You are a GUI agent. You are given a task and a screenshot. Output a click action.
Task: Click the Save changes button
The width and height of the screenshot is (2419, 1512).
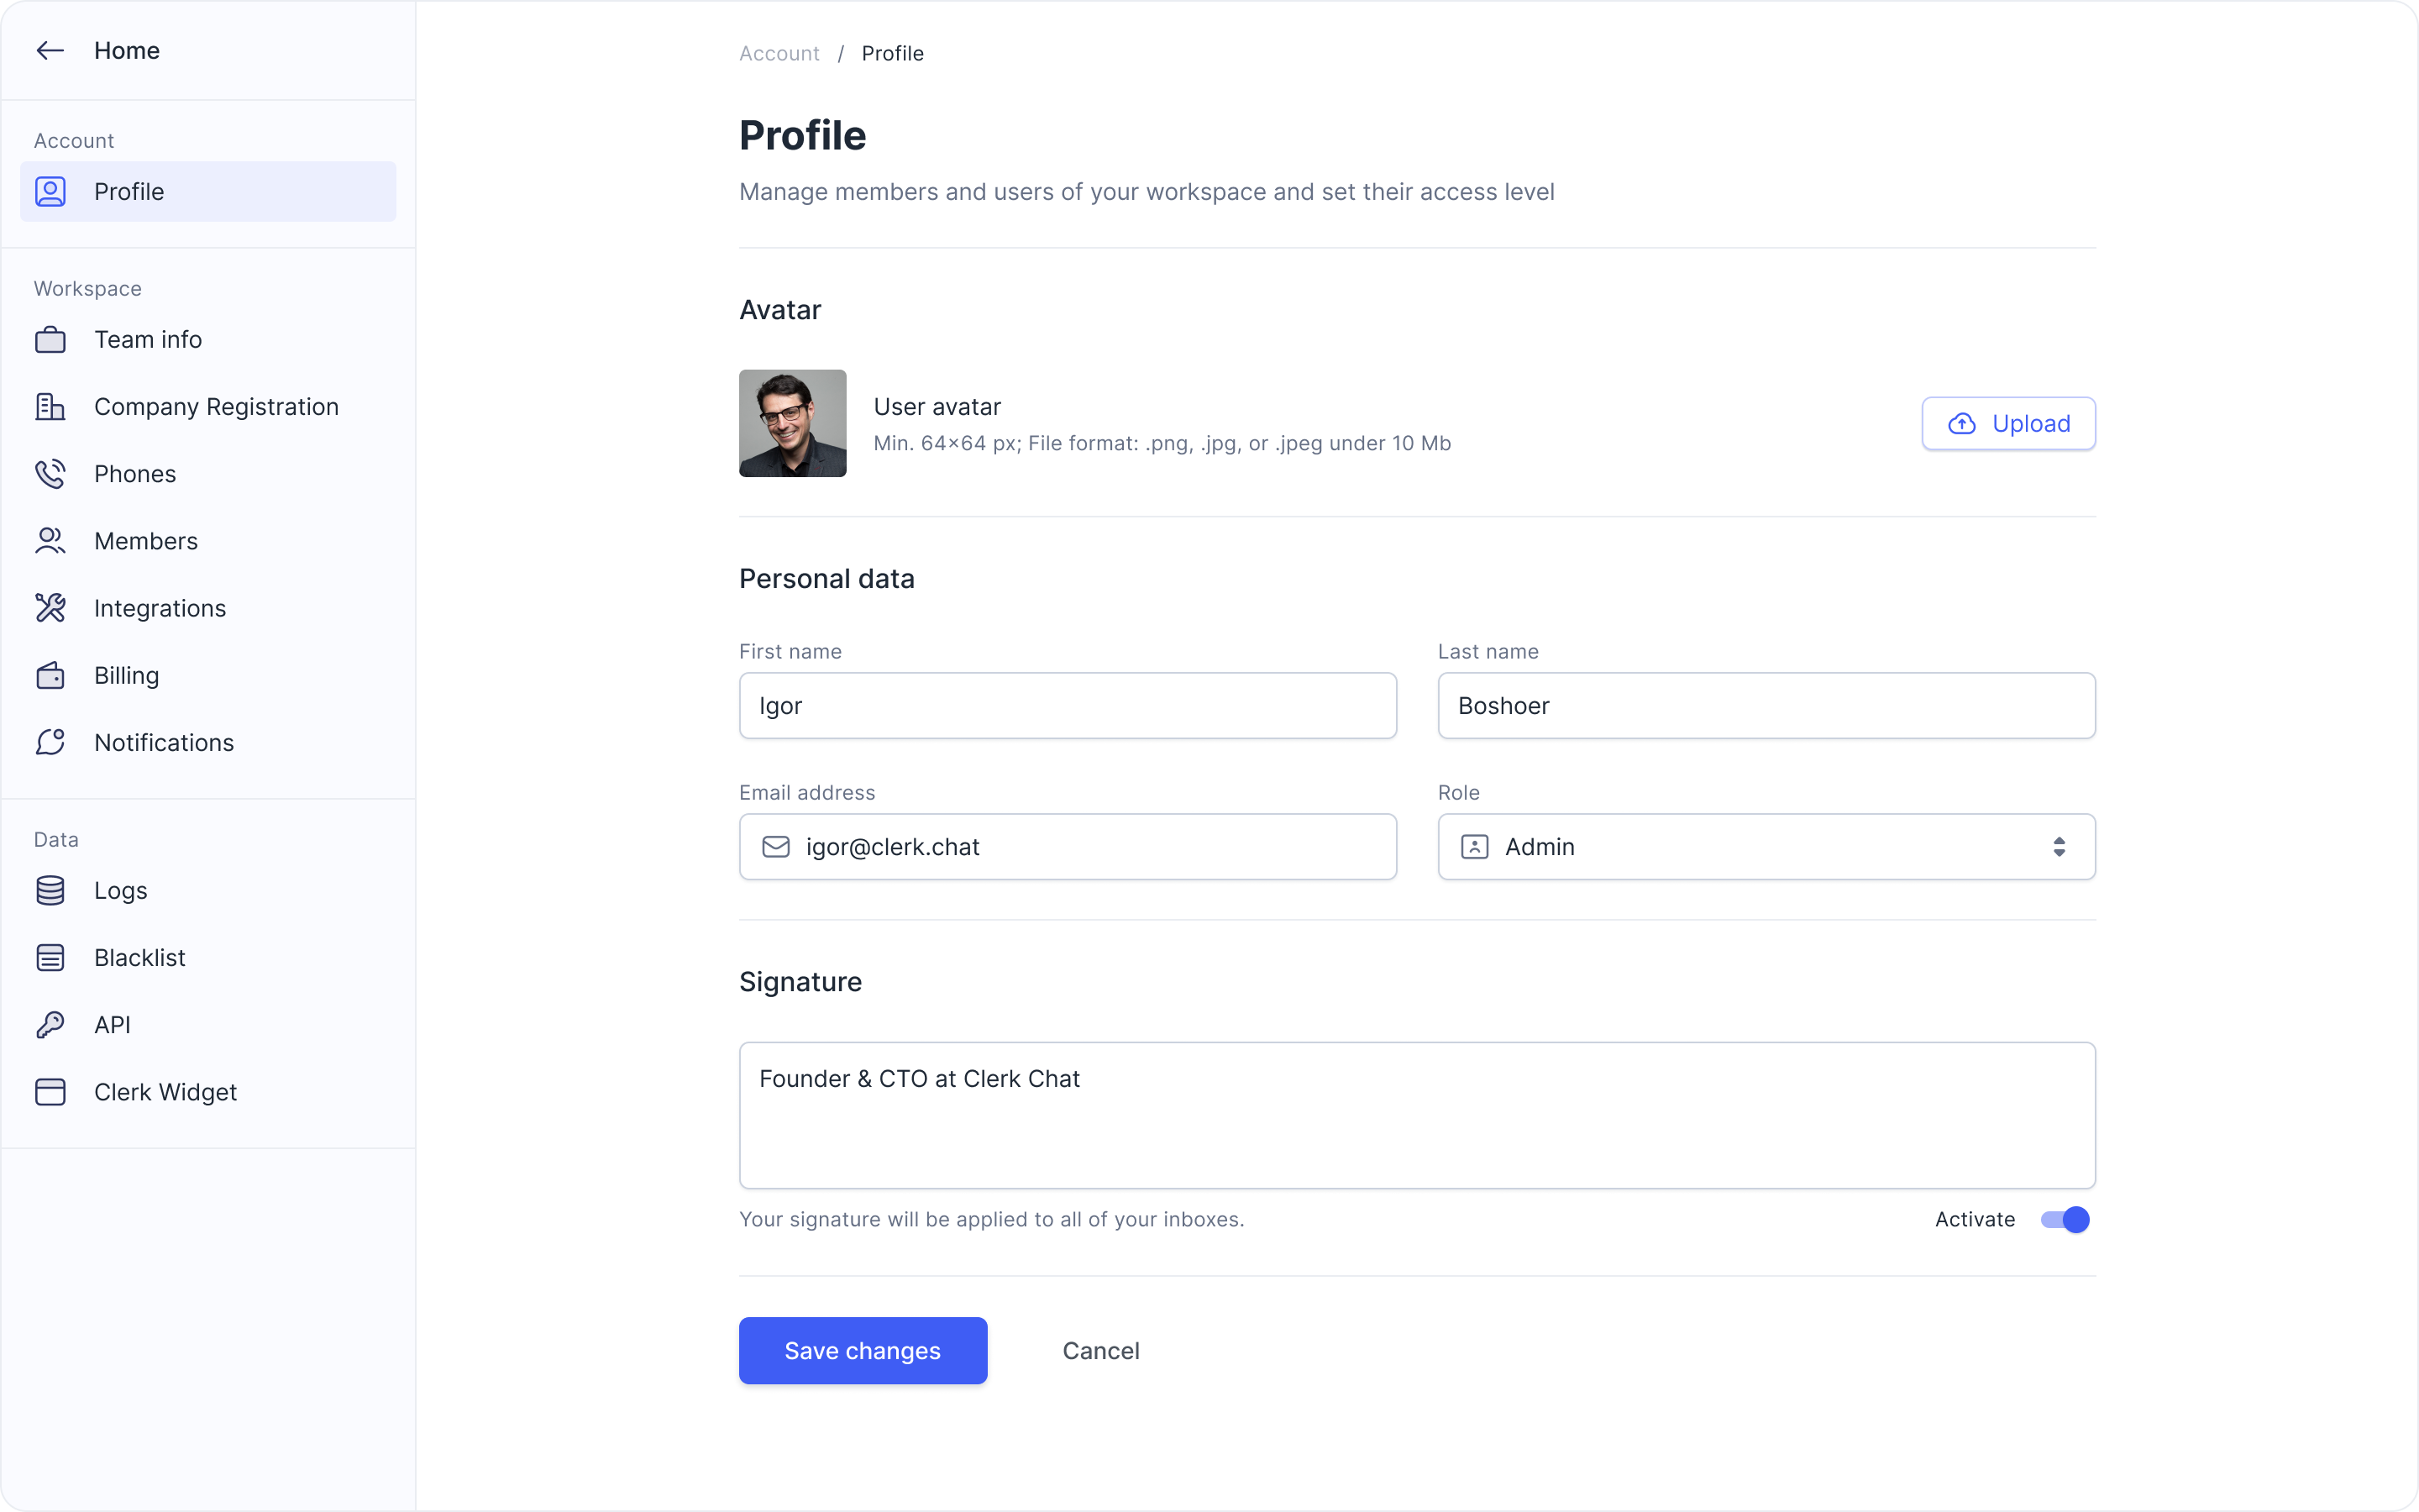(863, 1351)
